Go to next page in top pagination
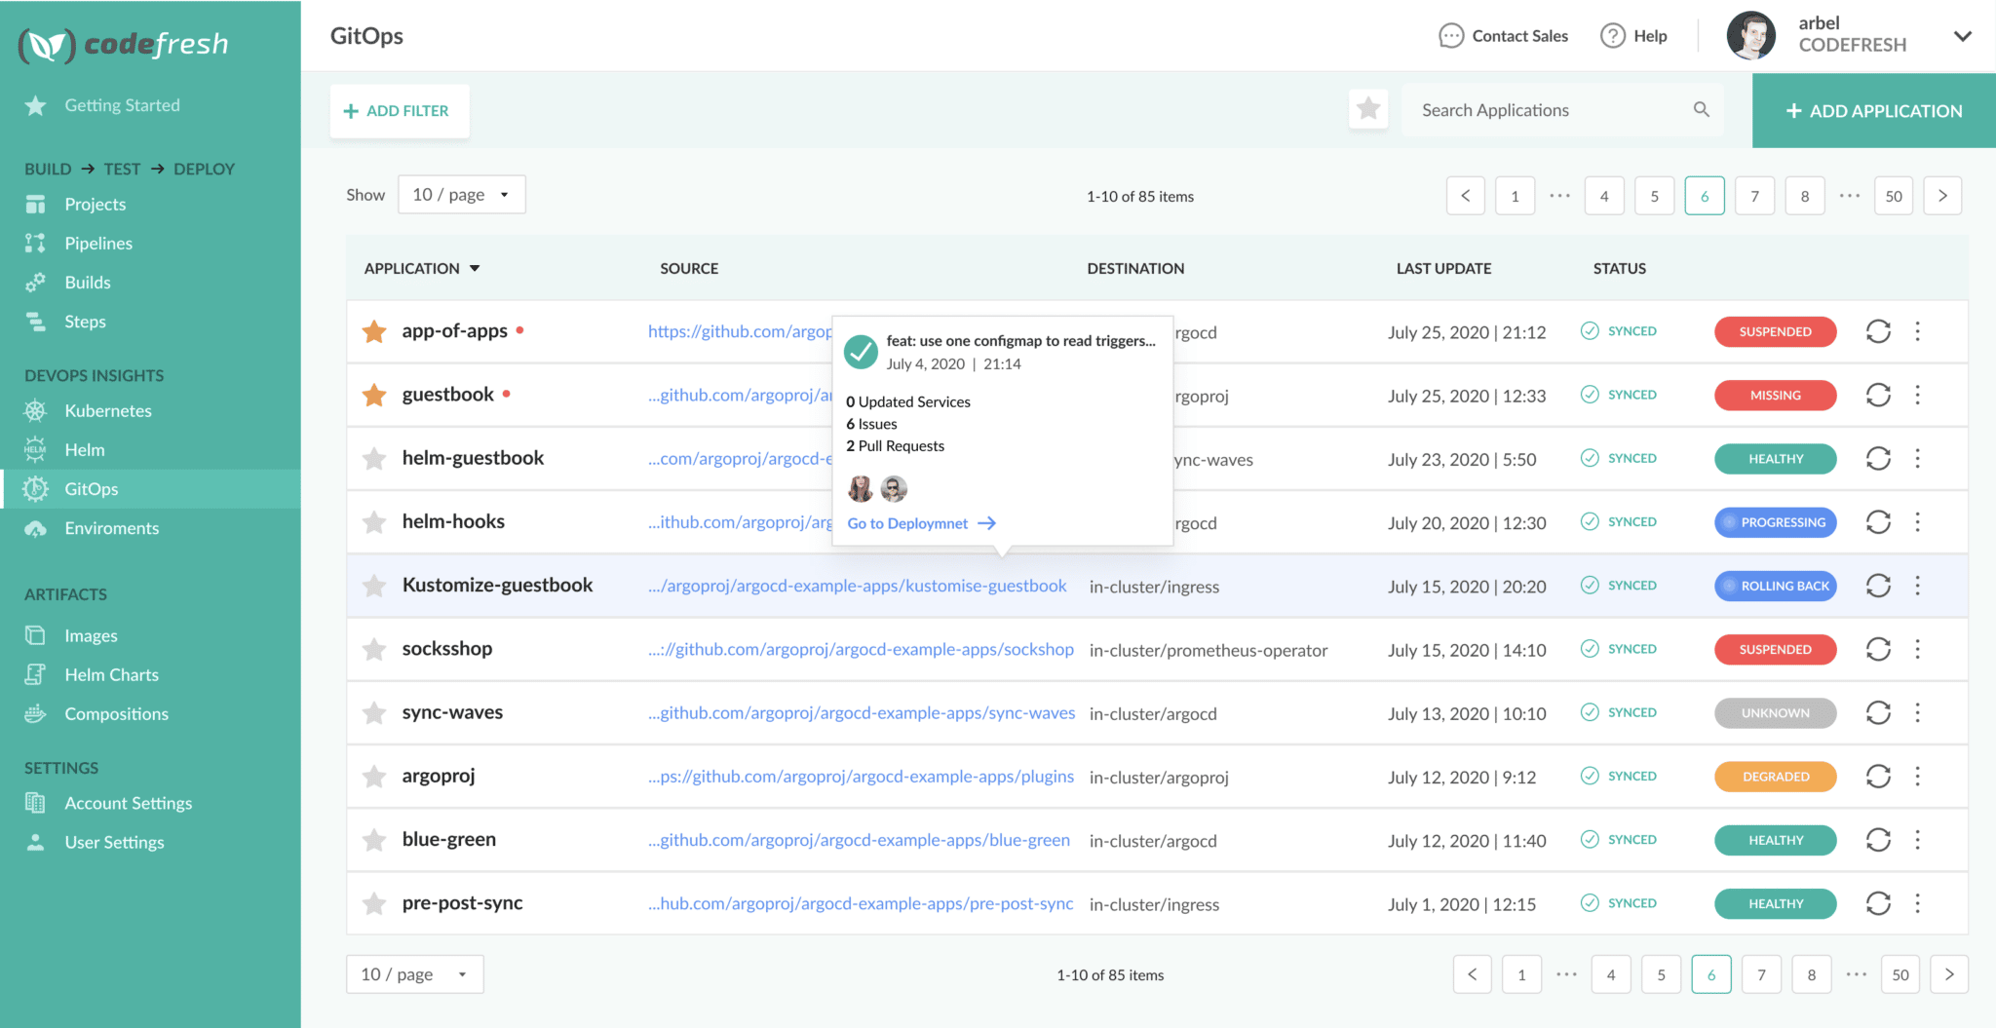This screenshot has height=1028, width=1996. pos(1942,196)
